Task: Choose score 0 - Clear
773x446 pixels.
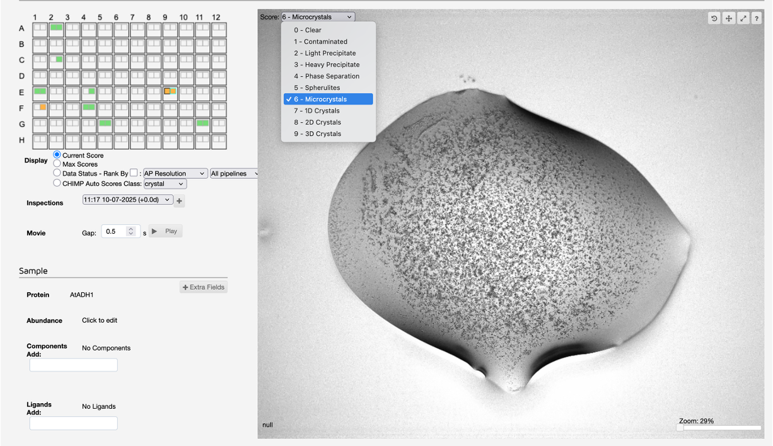Action: [328, 30]
